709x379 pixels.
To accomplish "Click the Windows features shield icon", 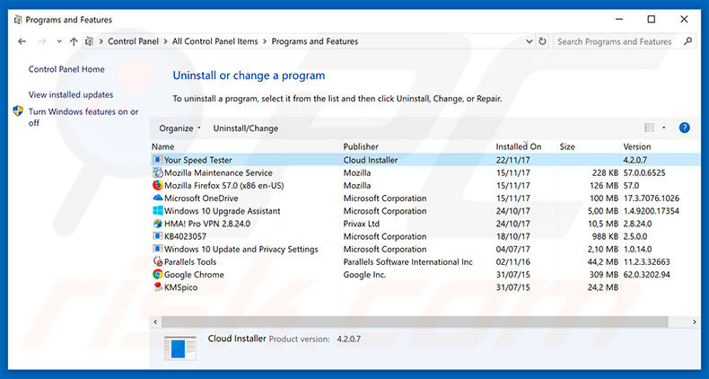I will (18, 111).
